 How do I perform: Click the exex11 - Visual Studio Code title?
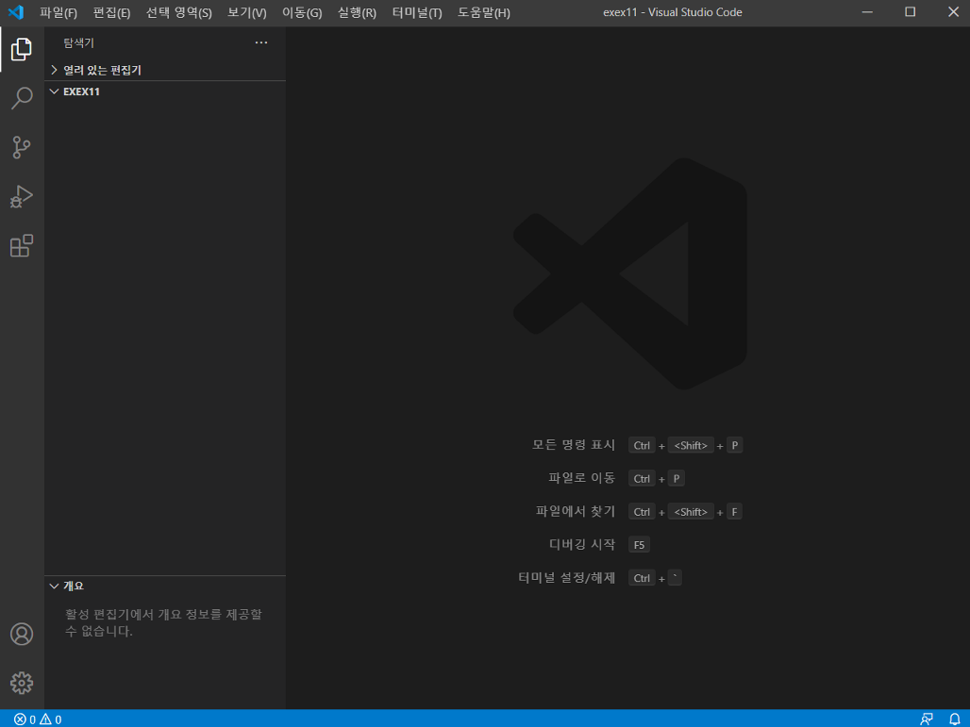(673, 12)
